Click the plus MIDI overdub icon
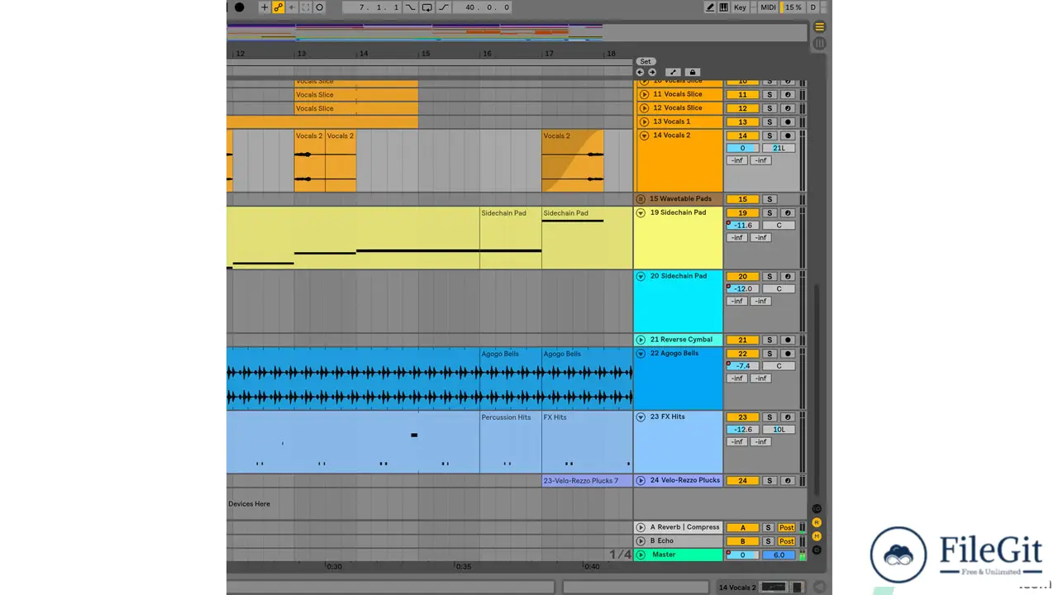This screenshot has width=1058, height=595. [264, 7]
